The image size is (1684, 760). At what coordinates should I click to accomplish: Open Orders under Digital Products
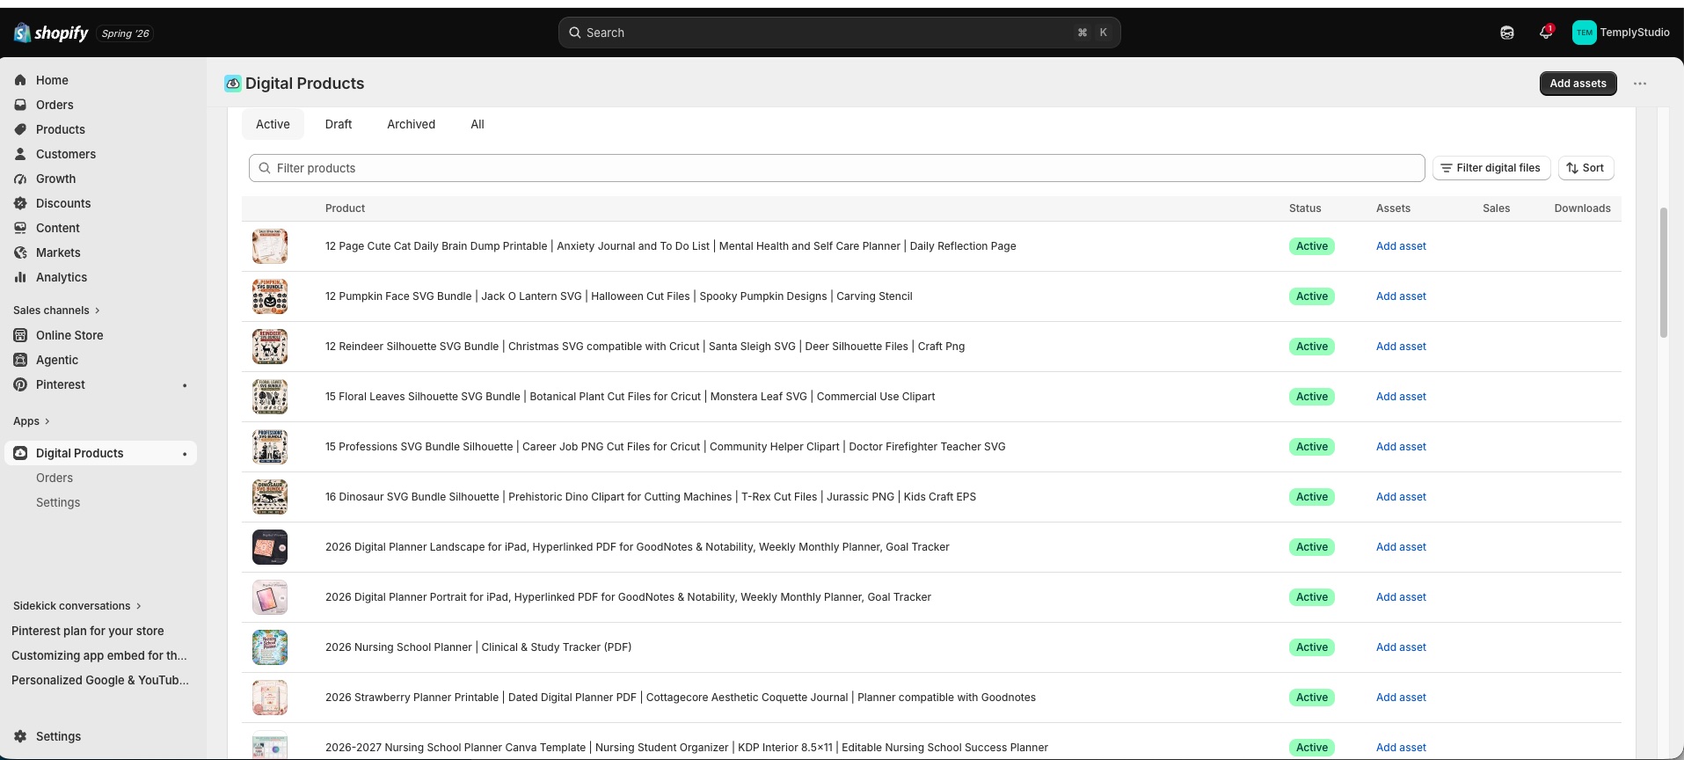[55, 478]
